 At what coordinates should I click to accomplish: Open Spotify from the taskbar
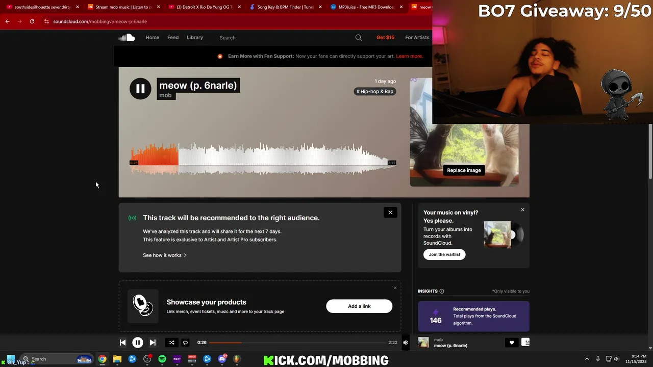pos(162,359)
